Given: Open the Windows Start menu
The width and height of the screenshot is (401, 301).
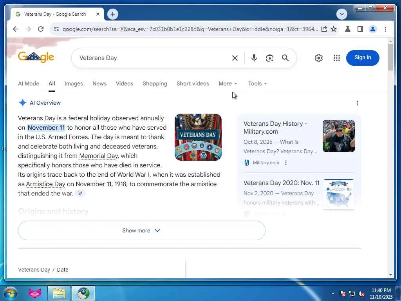Looking at the screenshot, I should coord(11,293).
